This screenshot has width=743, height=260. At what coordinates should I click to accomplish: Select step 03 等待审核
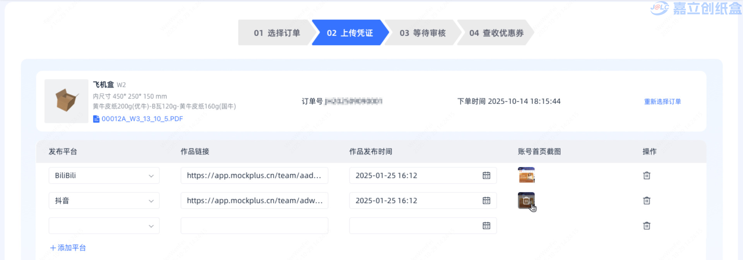(x=422, y=33)
